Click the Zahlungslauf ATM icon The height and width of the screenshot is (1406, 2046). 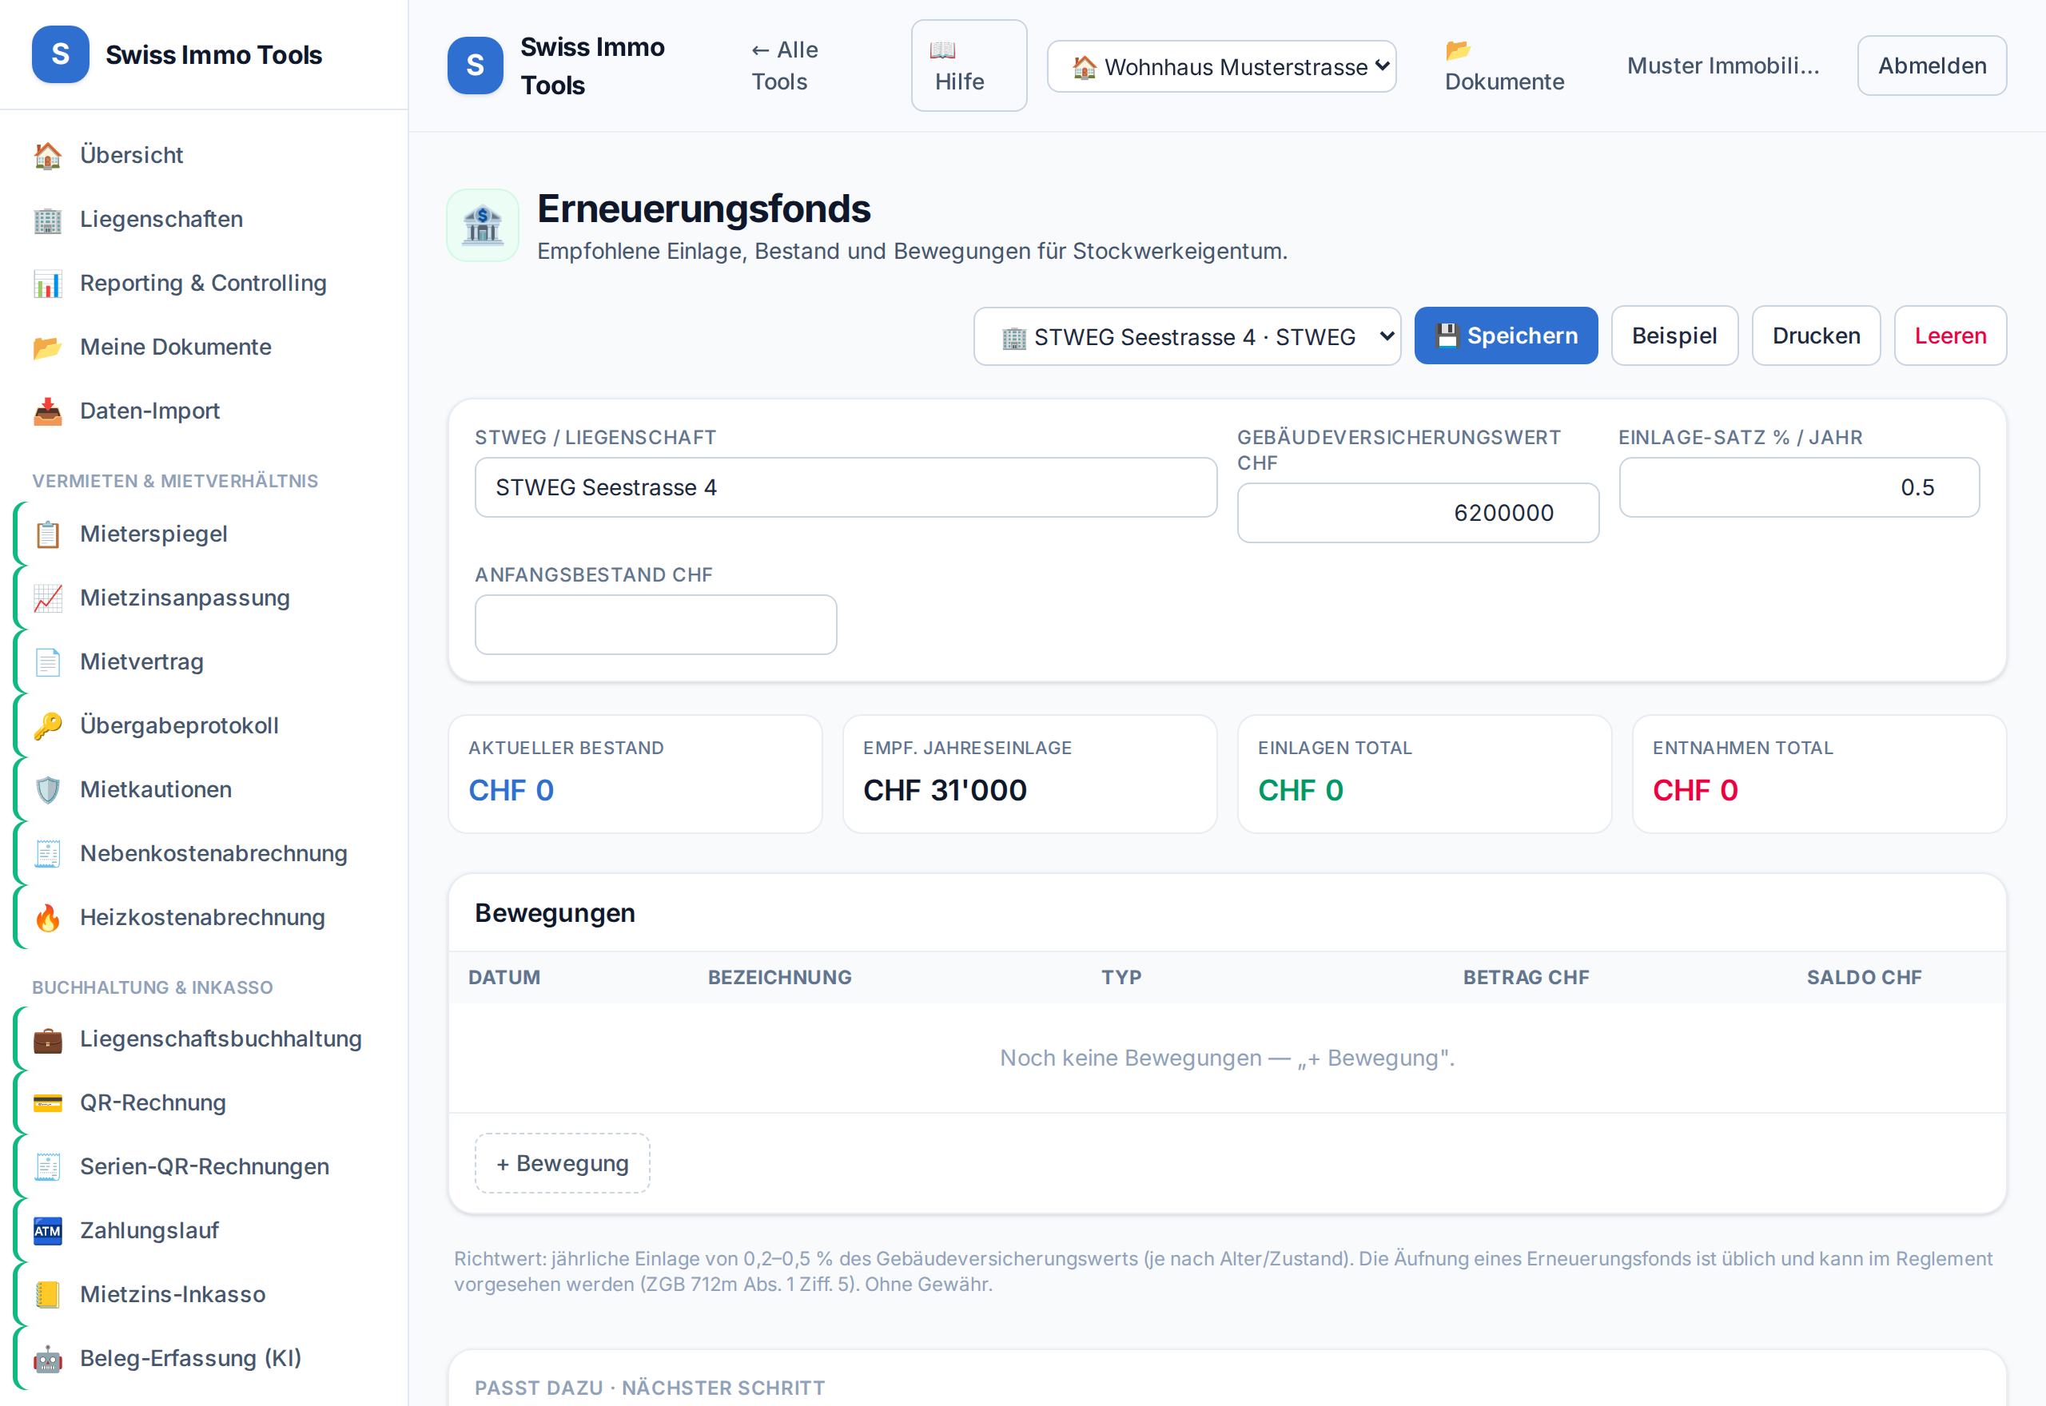[x=48, y=1231]
